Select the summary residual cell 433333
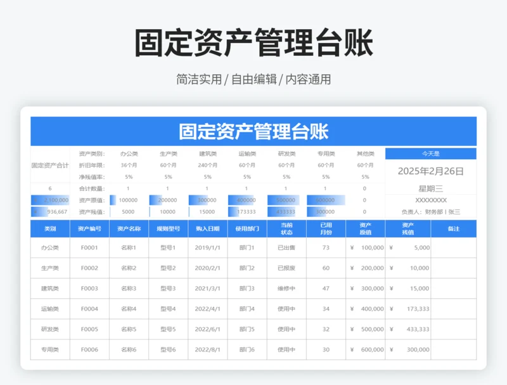 286,212
